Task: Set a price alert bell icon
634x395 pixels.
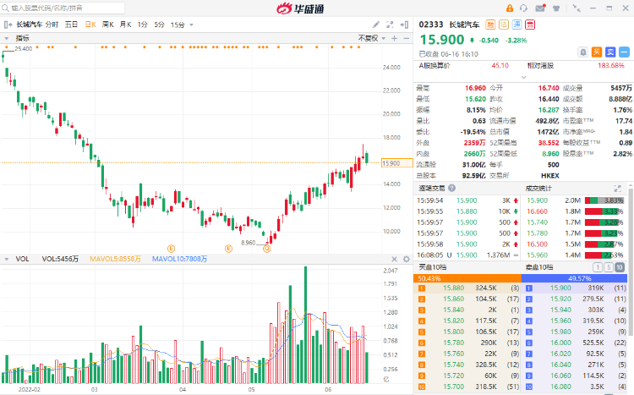Action: pos(583,52)
